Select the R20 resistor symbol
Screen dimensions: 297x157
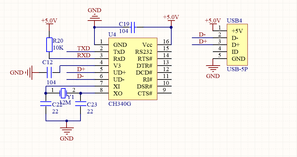coord(49,45)
